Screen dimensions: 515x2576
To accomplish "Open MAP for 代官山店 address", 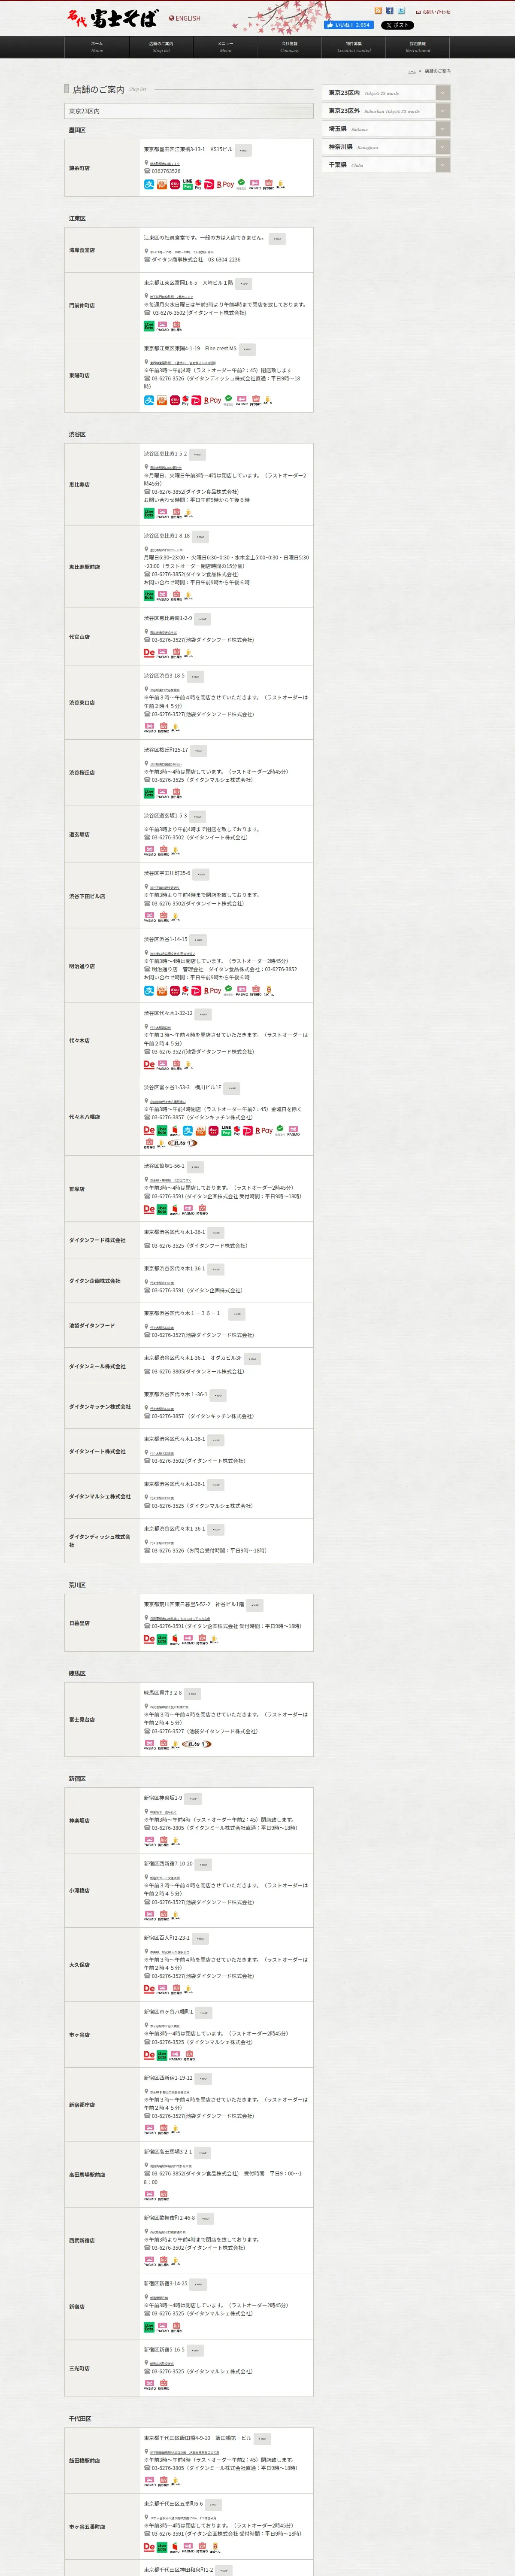I will pyautogui.click(x=202, y=619).
